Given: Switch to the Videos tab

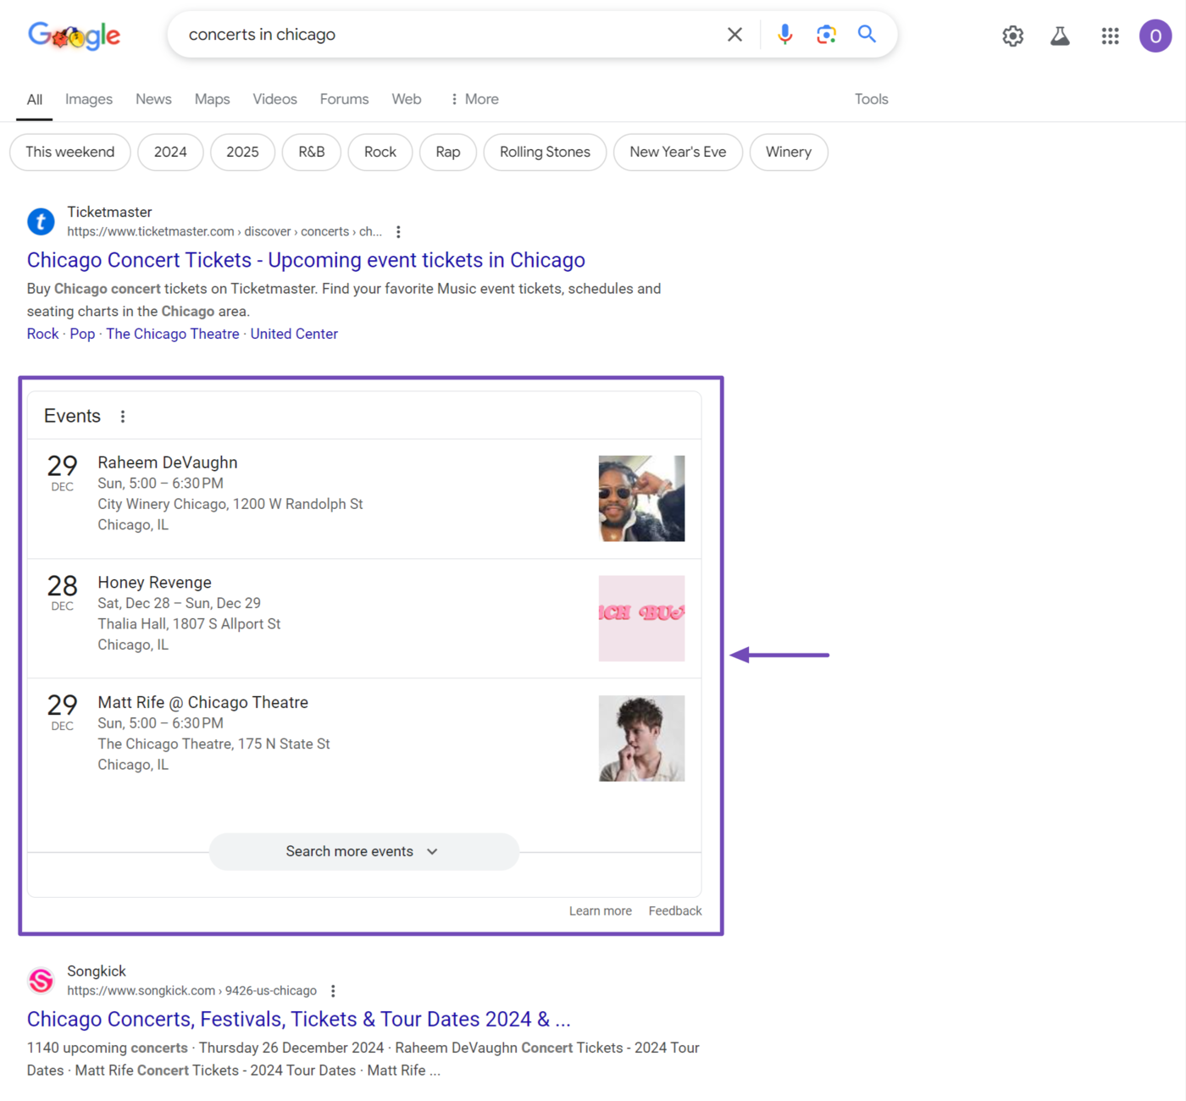Looking at the screenshot, I should (x=274, y=99).
